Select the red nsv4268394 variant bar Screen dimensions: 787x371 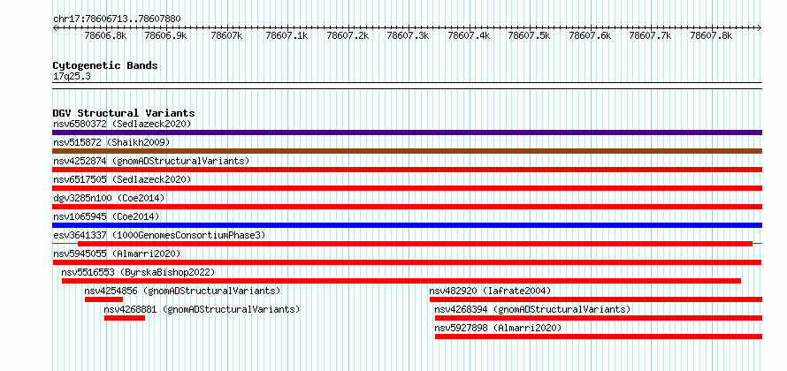pyautogui.click(x=599, y=318)
